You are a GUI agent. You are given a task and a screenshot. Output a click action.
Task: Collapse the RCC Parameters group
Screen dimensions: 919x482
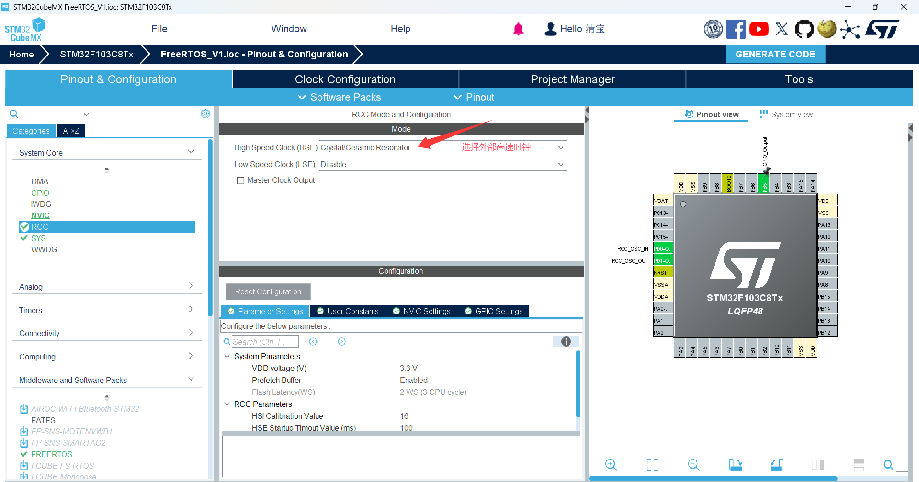tap(227, 404)
